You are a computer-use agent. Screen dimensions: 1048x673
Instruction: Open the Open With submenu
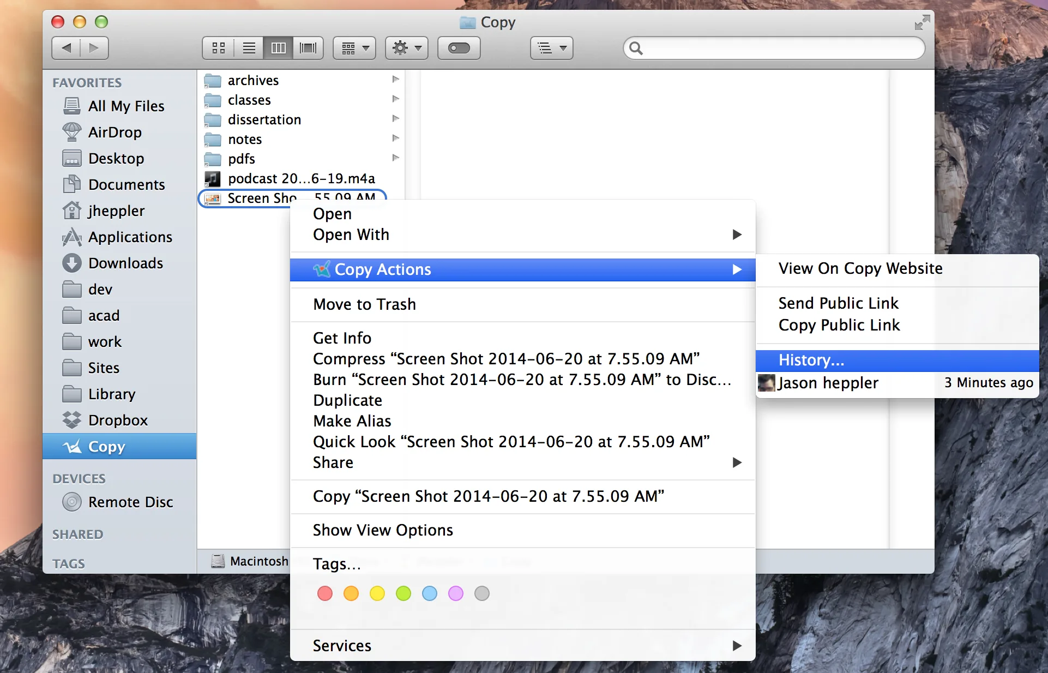[522, 235]
